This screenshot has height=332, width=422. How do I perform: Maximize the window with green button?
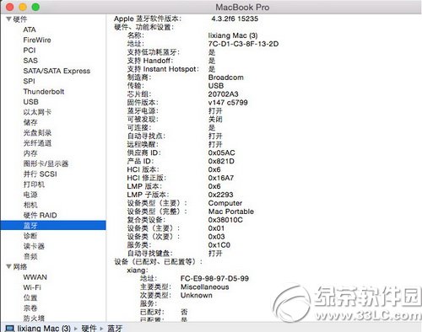[35, 7]
